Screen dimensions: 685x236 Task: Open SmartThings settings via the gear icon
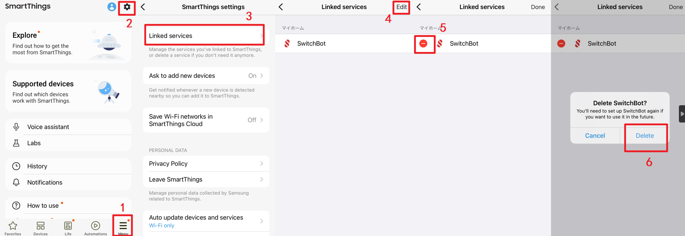coord(127,6)
